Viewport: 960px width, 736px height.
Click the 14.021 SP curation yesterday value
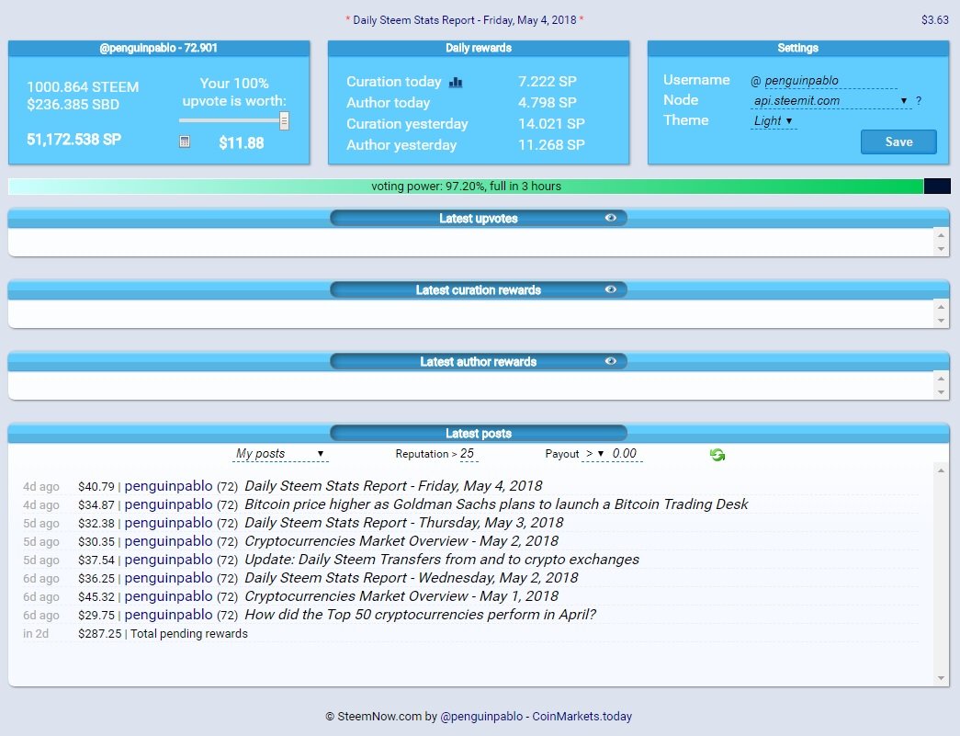pos(551,124)
